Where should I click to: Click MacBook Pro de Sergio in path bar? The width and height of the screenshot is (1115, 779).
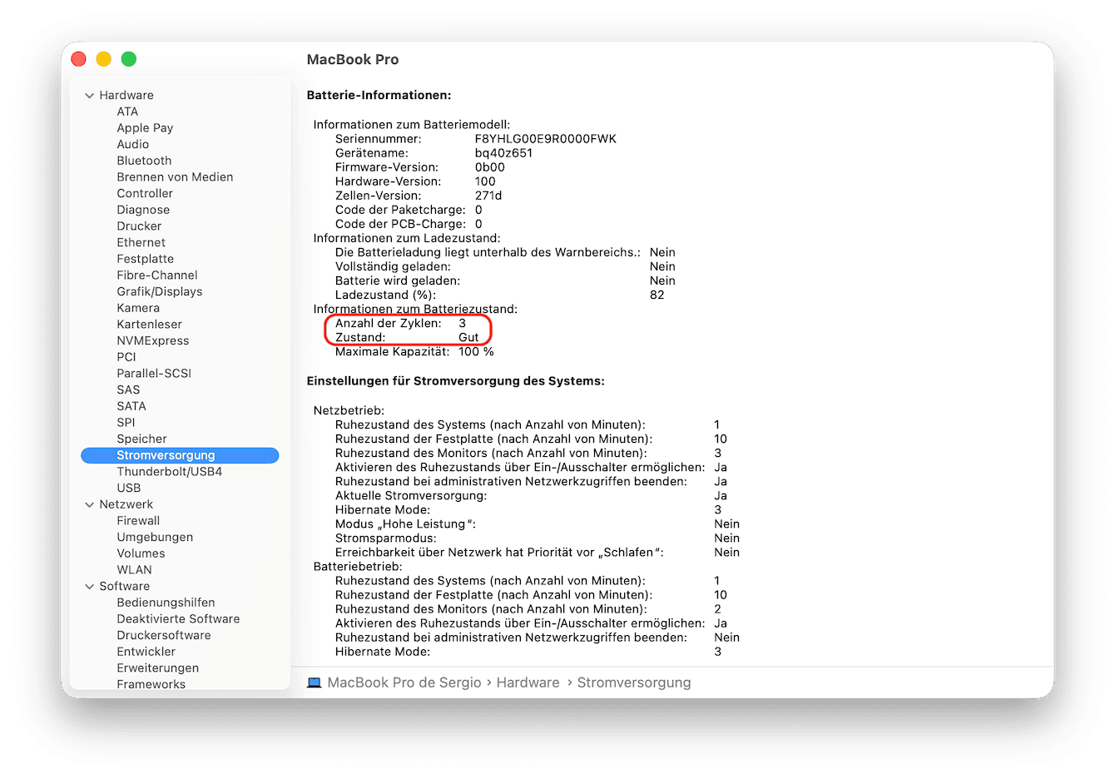pos(404,682)
